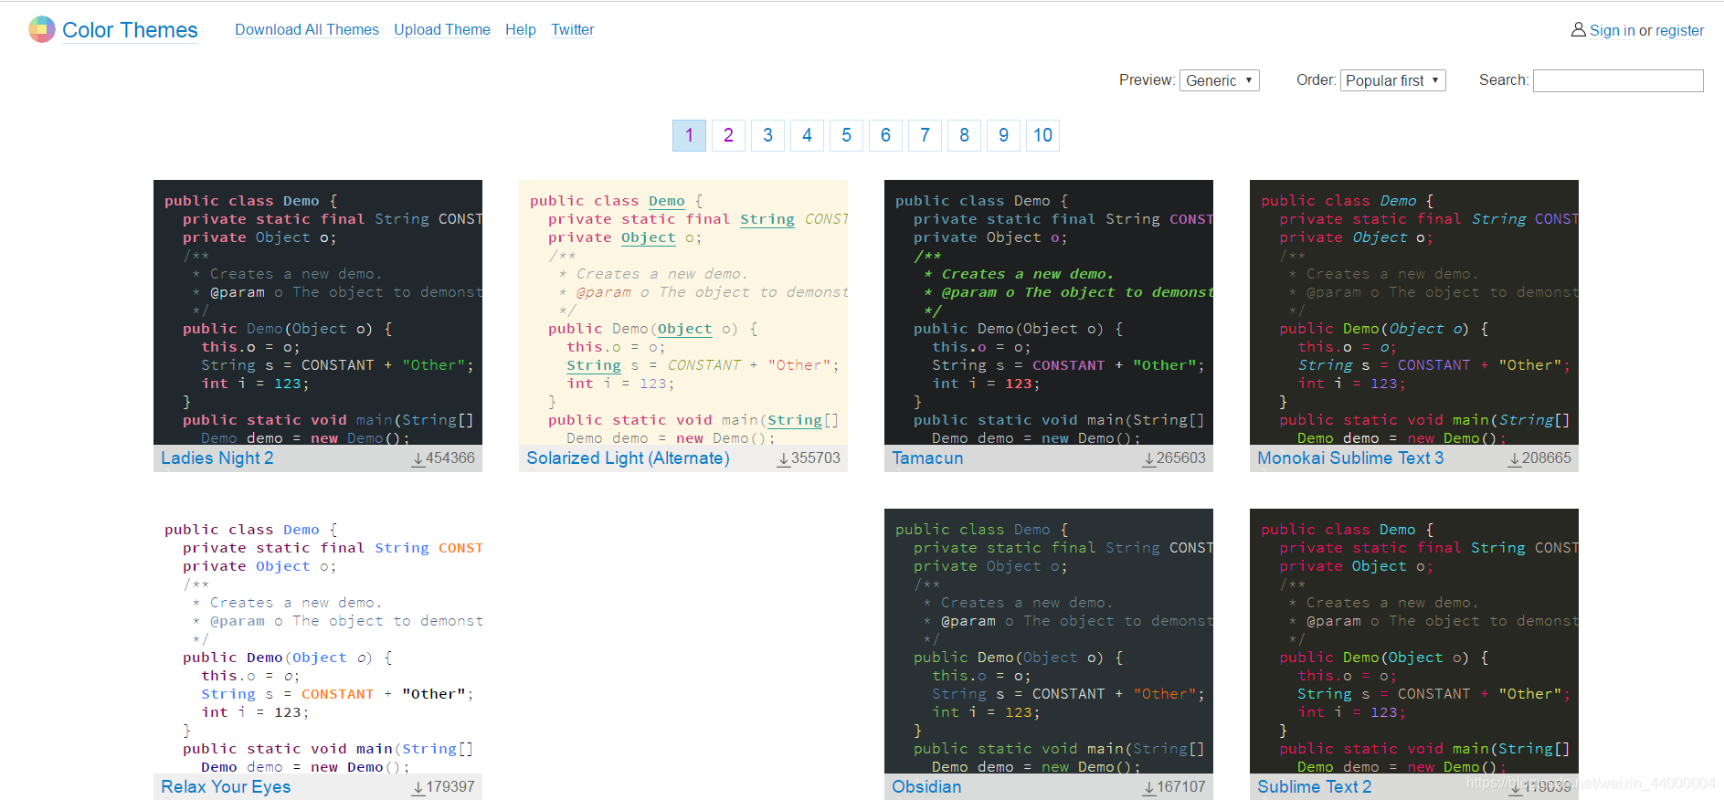Go to page 3
Screen dimensions: 1724x800
pyautogui.click(x=767, y=135)
